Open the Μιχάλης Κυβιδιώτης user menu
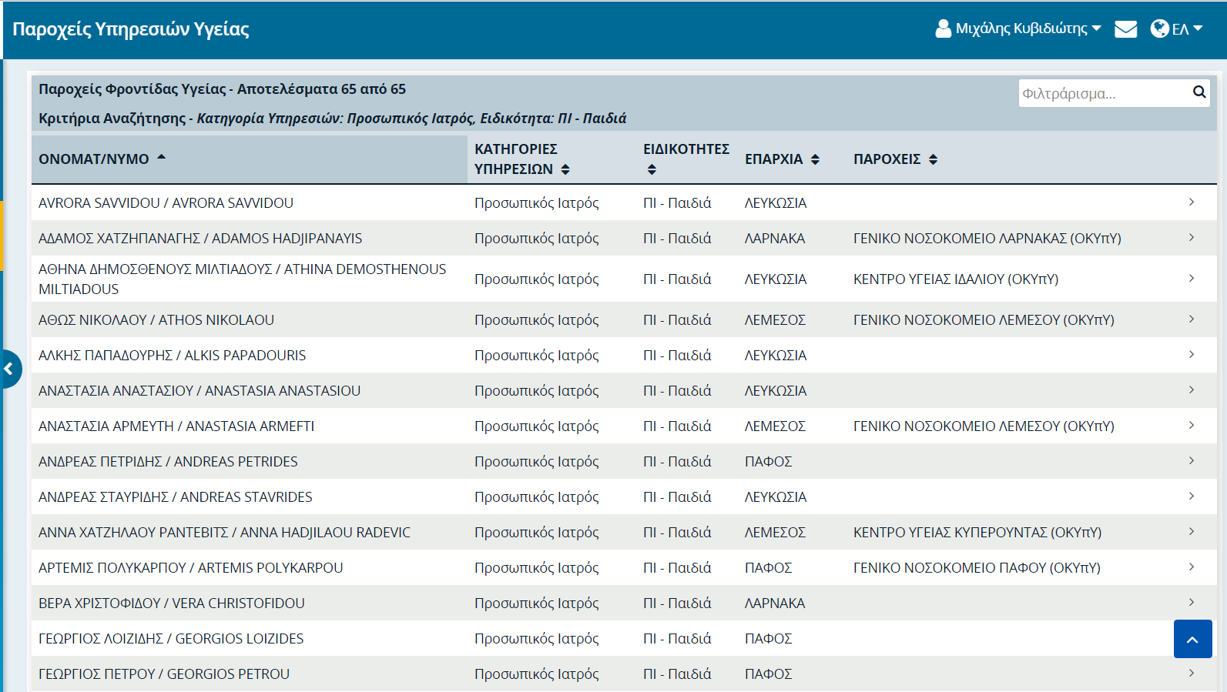This screenshot has width=1227, height=692. point(1018,28)
